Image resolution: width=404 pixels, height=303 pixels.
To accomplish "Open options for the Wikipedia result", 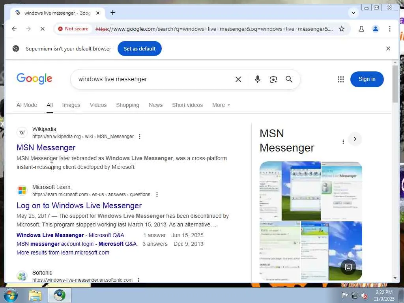I will (x=140, y=137).
